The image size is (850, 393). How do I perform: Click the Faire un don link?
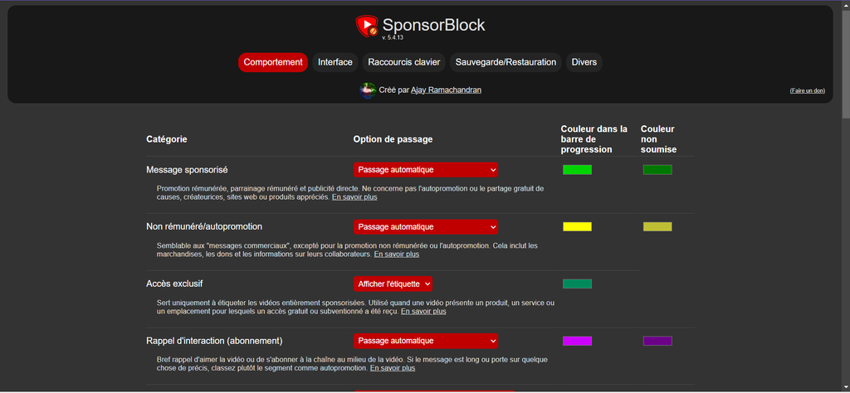point(807,90)
